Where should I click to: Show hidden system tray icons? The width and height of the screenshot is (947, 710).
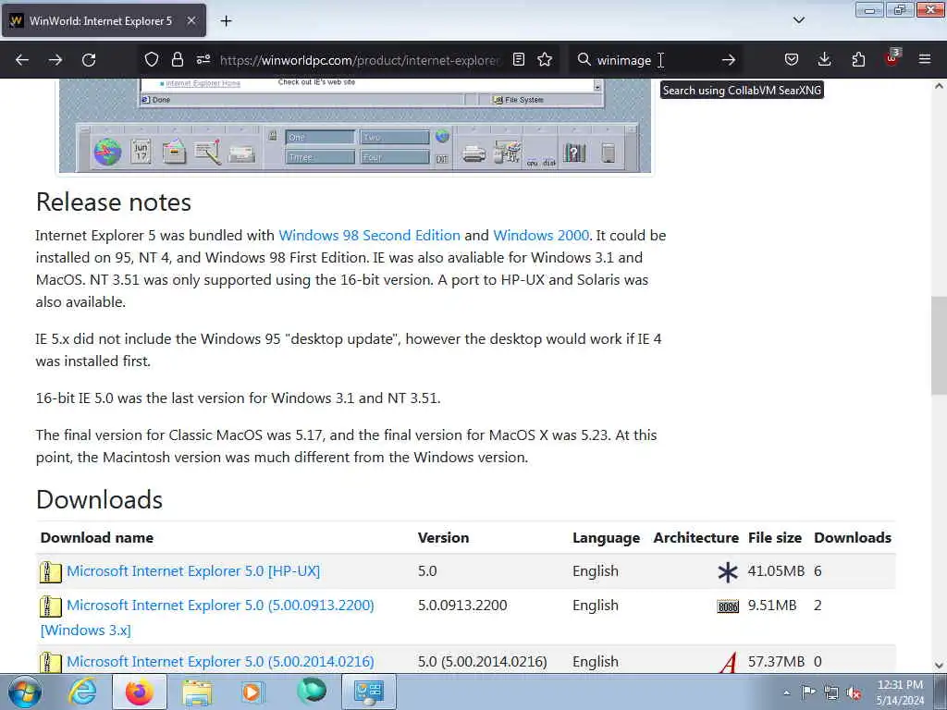pyautogui.click(x=786, y=692)
